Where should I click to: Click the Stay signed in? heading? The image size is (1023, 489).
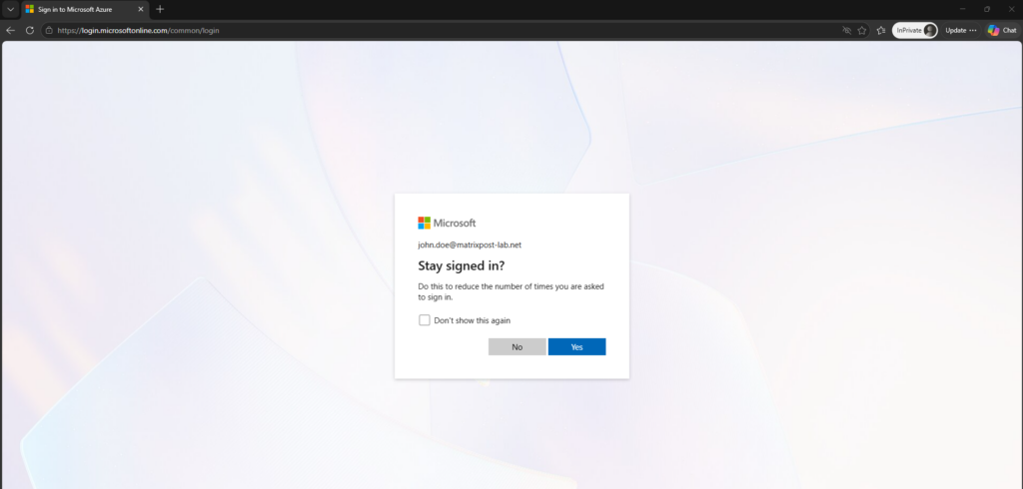(x=462, y=266)
